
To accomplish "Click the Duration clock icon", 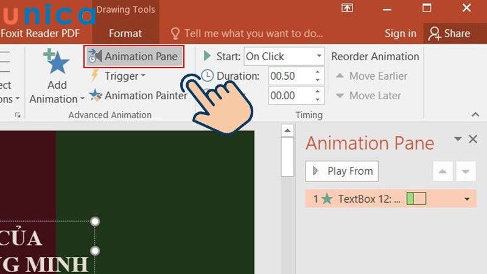I will (208, 76).
